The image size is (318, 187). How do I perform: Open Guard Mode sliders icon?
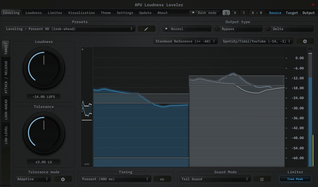[x=262, y=179]
